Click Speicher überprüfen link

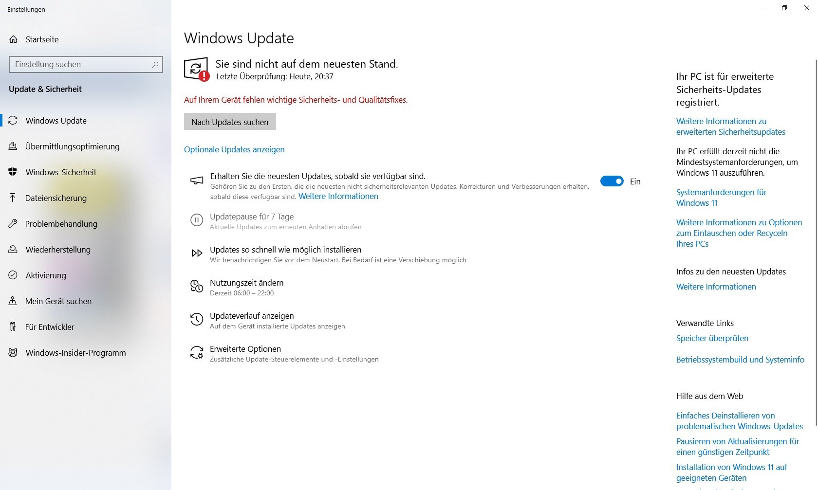(712, 338)
